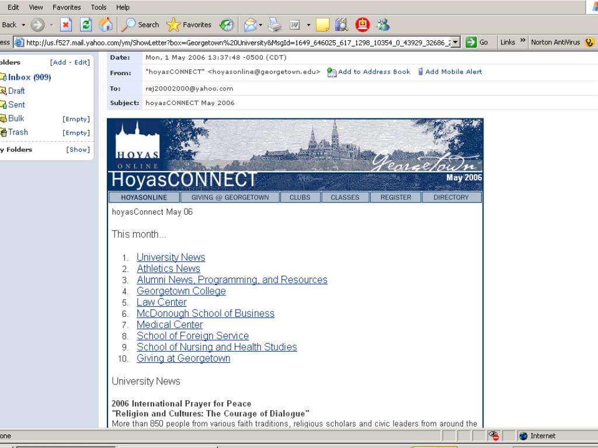The image size is (598, 448).
Task: Click the Norton AntiVirus yellow icon
Action: (x=590, y=42)
